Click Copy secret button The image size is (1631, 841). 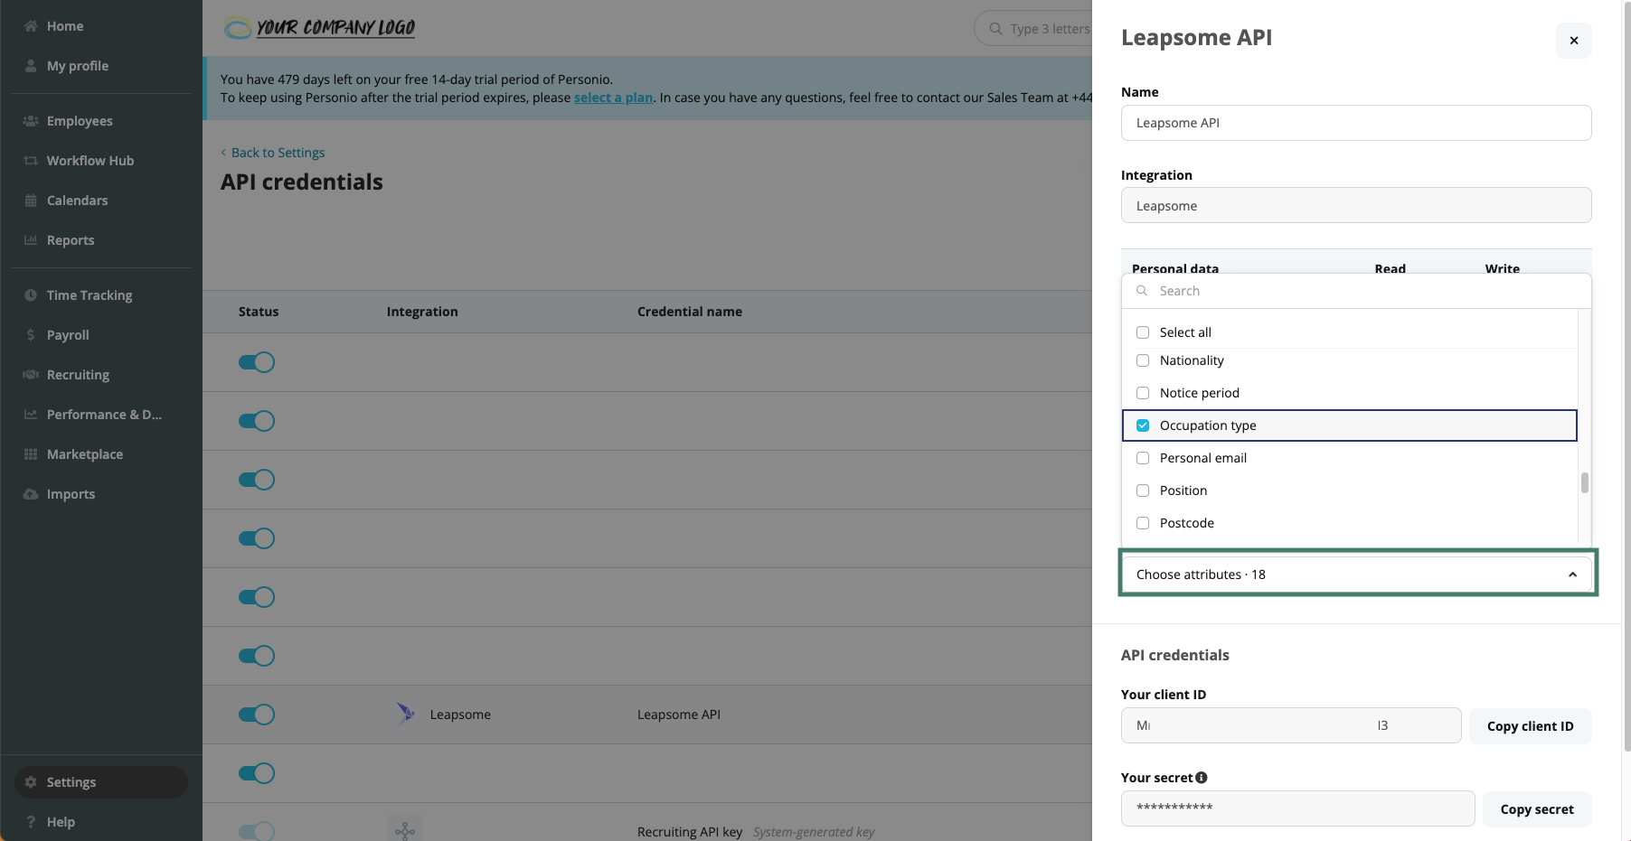click(1537, 809)
